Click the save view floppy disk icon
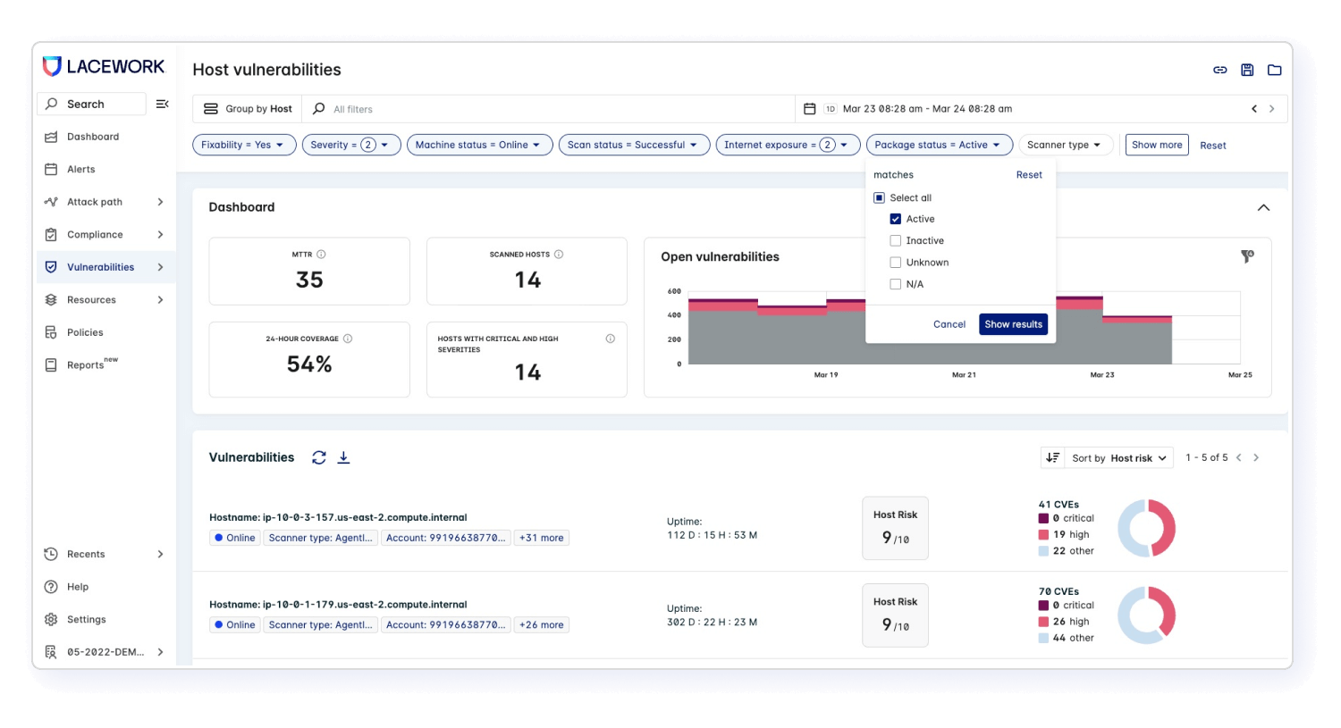 point(1247,70)
